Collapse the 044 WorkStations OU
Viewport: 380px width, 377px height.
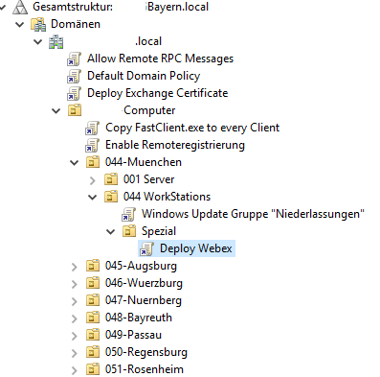point(93,198)
